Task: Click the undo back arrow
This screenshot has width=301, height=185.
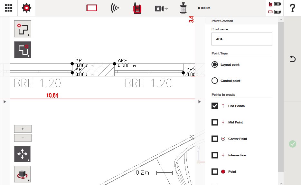Action: [x=292, y=59]
